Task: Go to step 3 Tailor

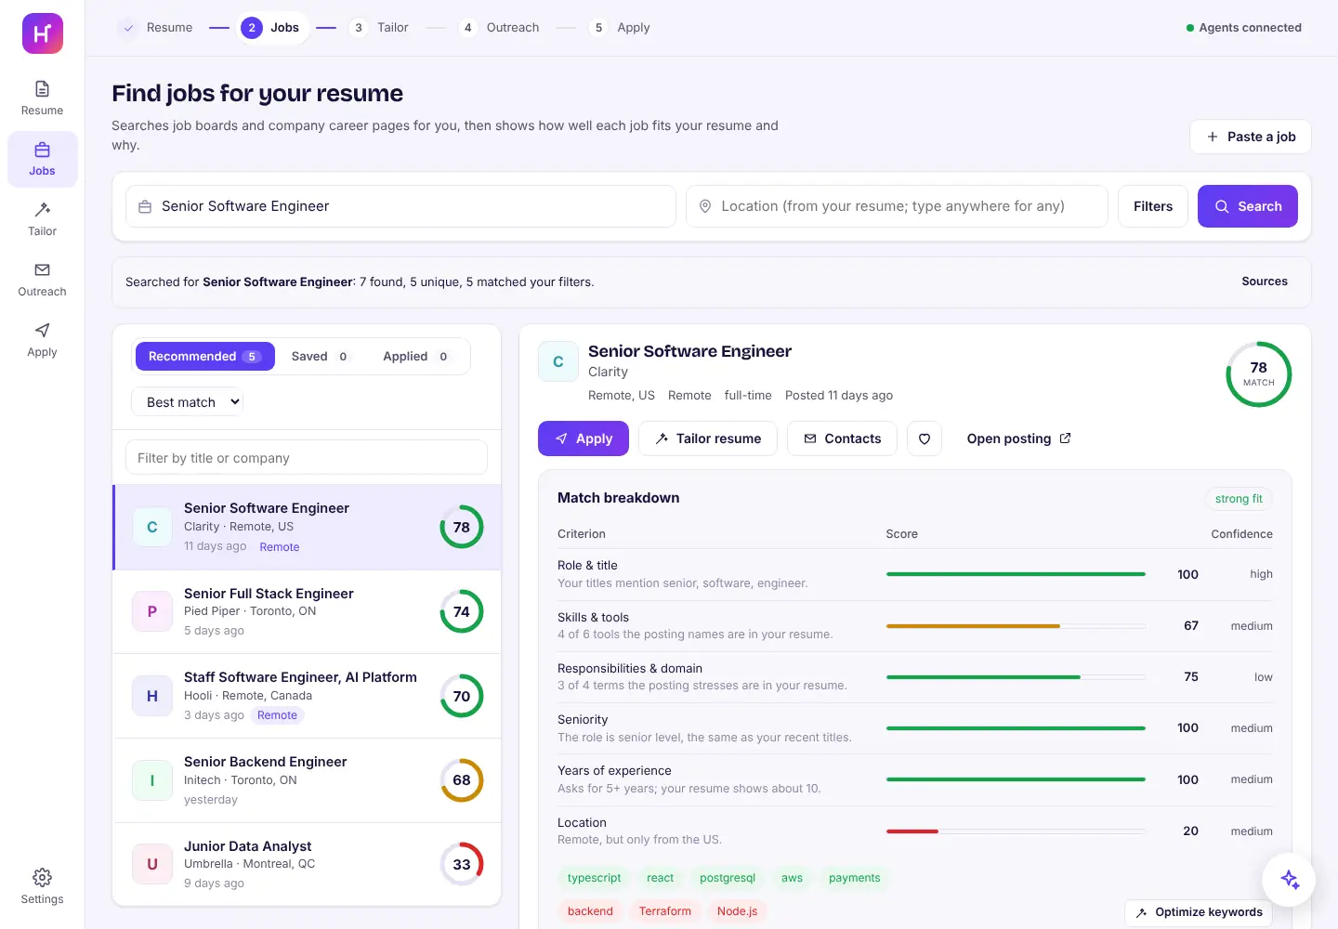Action: point(379,28)
